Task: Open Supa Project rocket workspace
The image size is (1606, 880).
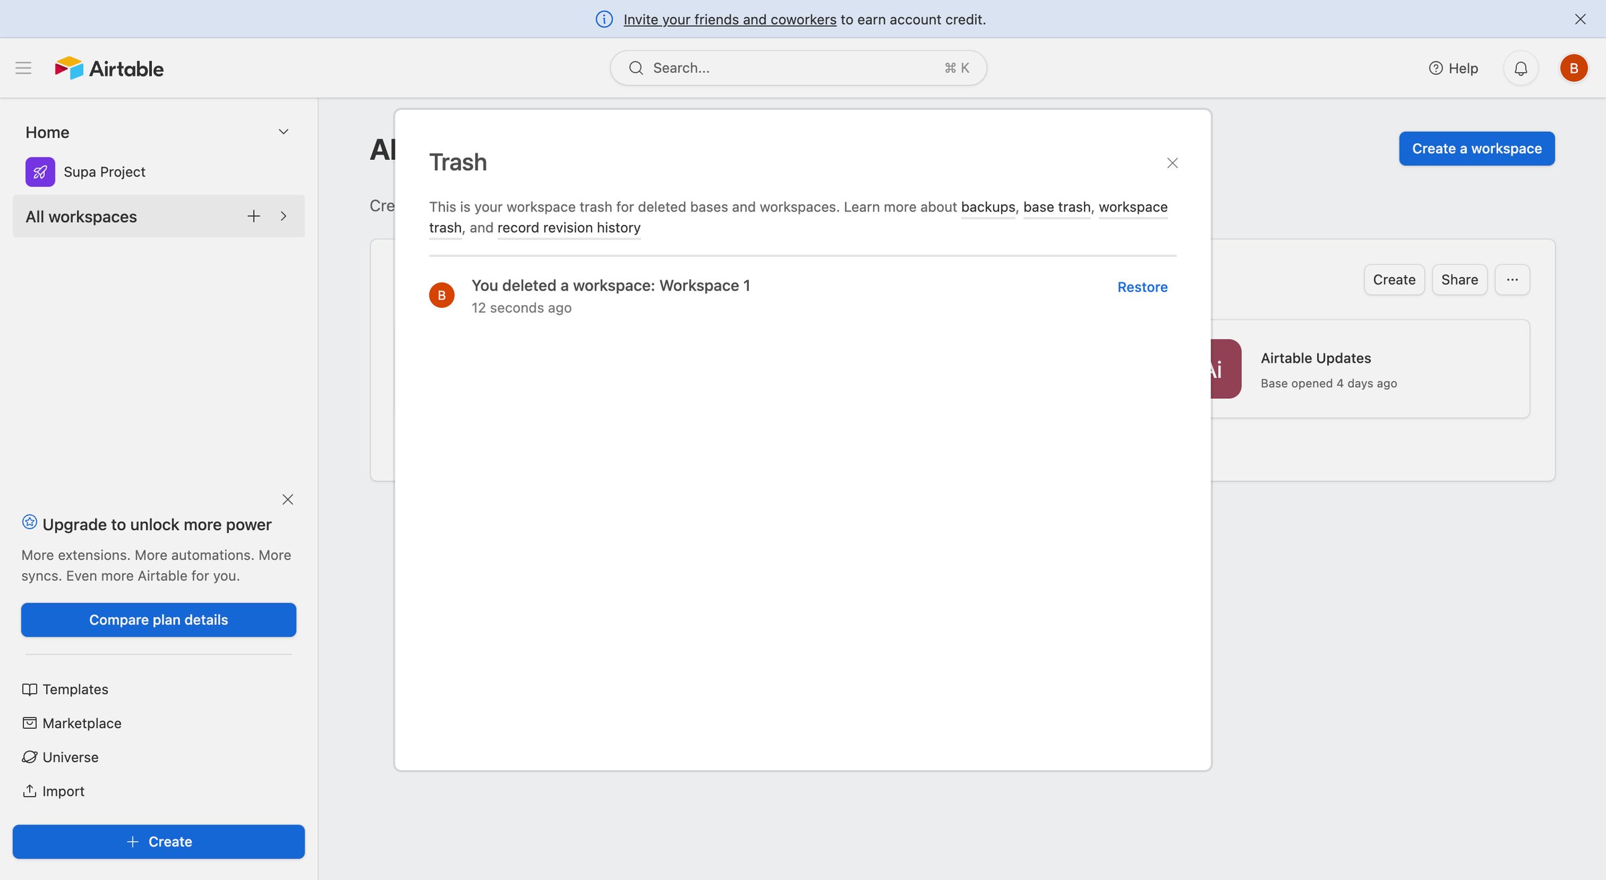Action: [x=86, y=172]
